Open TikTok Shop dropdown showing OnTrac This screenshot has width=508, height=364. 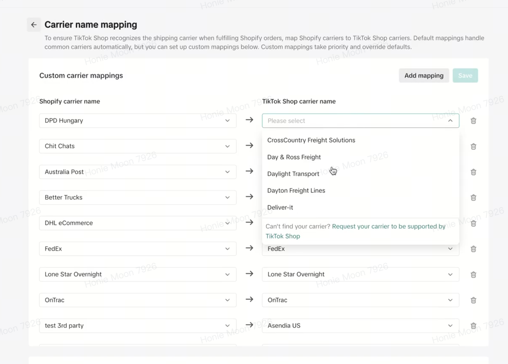click(x=360, y=300)
